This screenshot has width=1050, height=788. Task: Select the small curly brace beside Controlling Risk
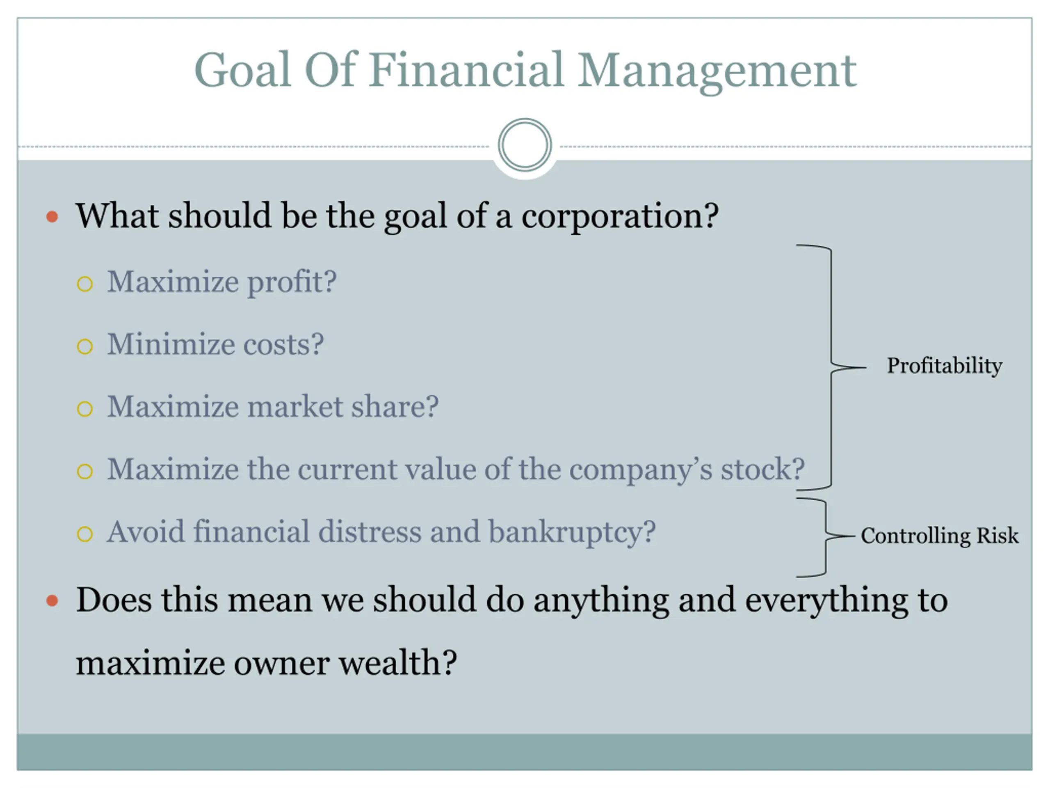[826, 537]
